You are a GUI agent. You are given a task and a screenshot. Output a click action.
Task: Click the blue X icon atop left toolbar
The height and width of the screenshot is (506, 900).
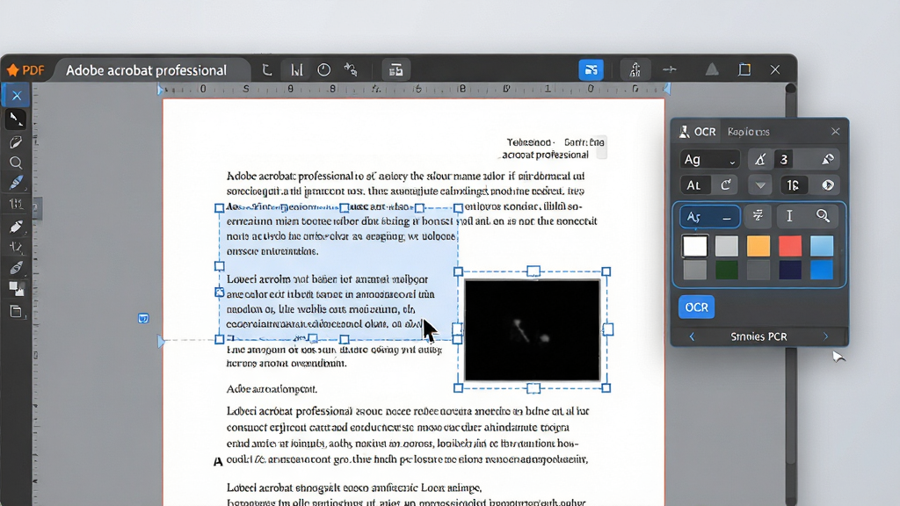(16, 96)
